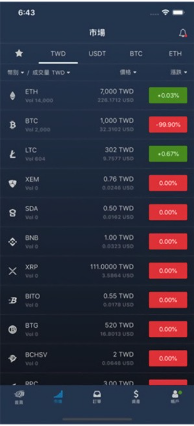Screen dimensions: 194x426
Task: Click the green +0.03% ETH change button
Action: (x=168, y=96)
